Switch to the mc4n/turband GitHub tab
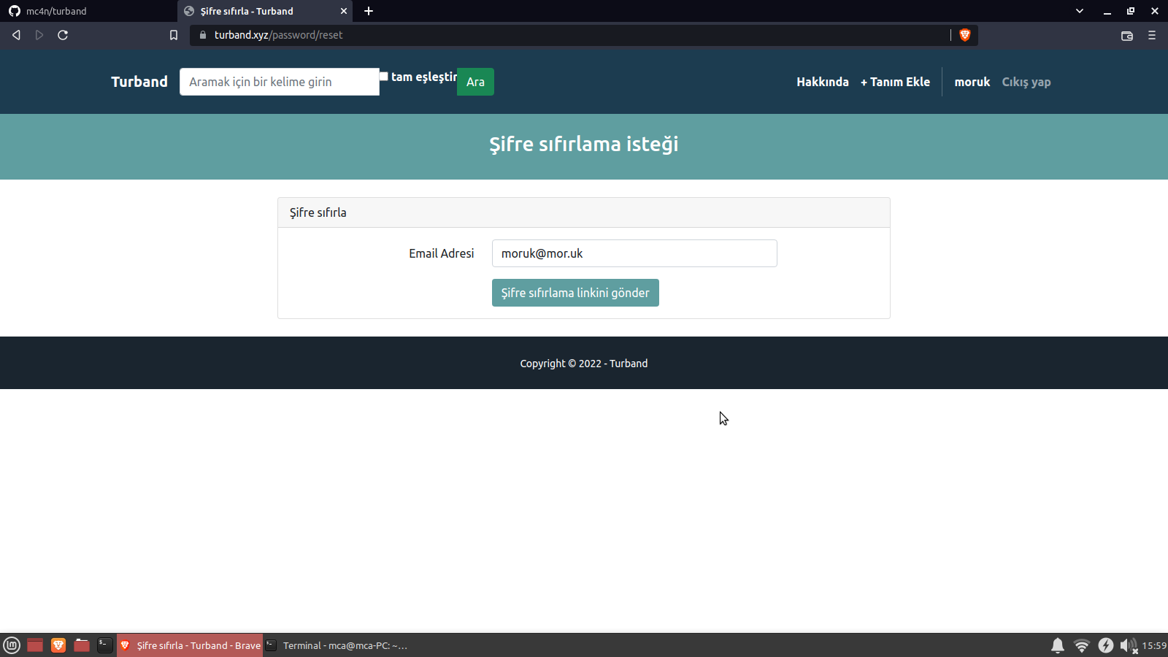 [x=88, y=11]
